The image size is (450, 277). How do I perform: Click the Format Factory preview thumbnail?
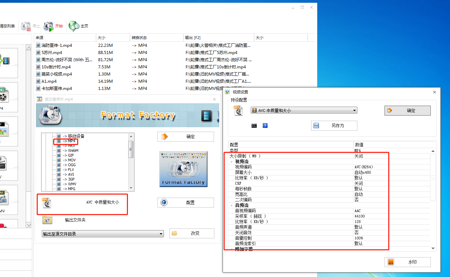tap(183, 169)
